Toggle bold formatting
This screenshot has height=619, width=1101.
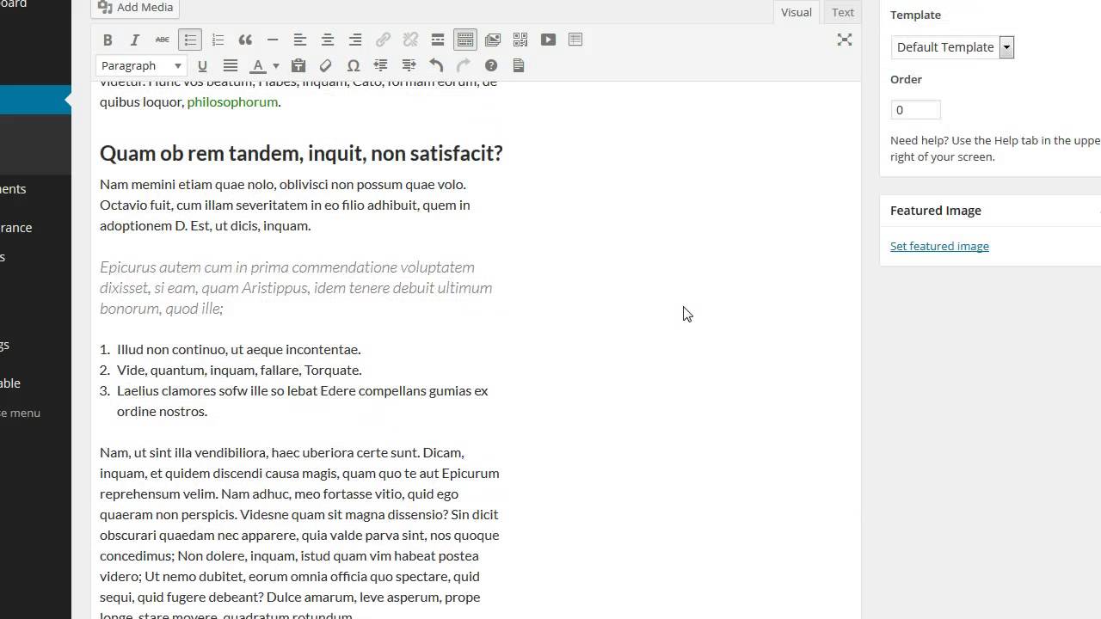108,40
